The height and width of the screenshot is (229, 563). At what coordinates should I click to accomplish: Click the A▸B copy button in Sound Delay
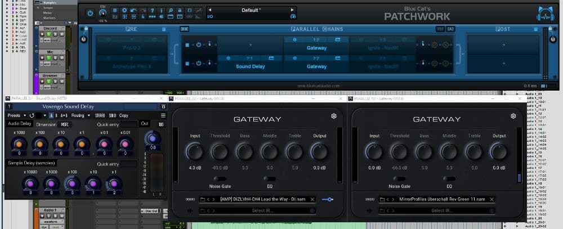[64, 115]
